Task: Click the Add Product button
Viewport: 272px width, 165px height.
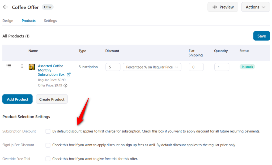Action: pyautogui.click(x=17, y=99)
